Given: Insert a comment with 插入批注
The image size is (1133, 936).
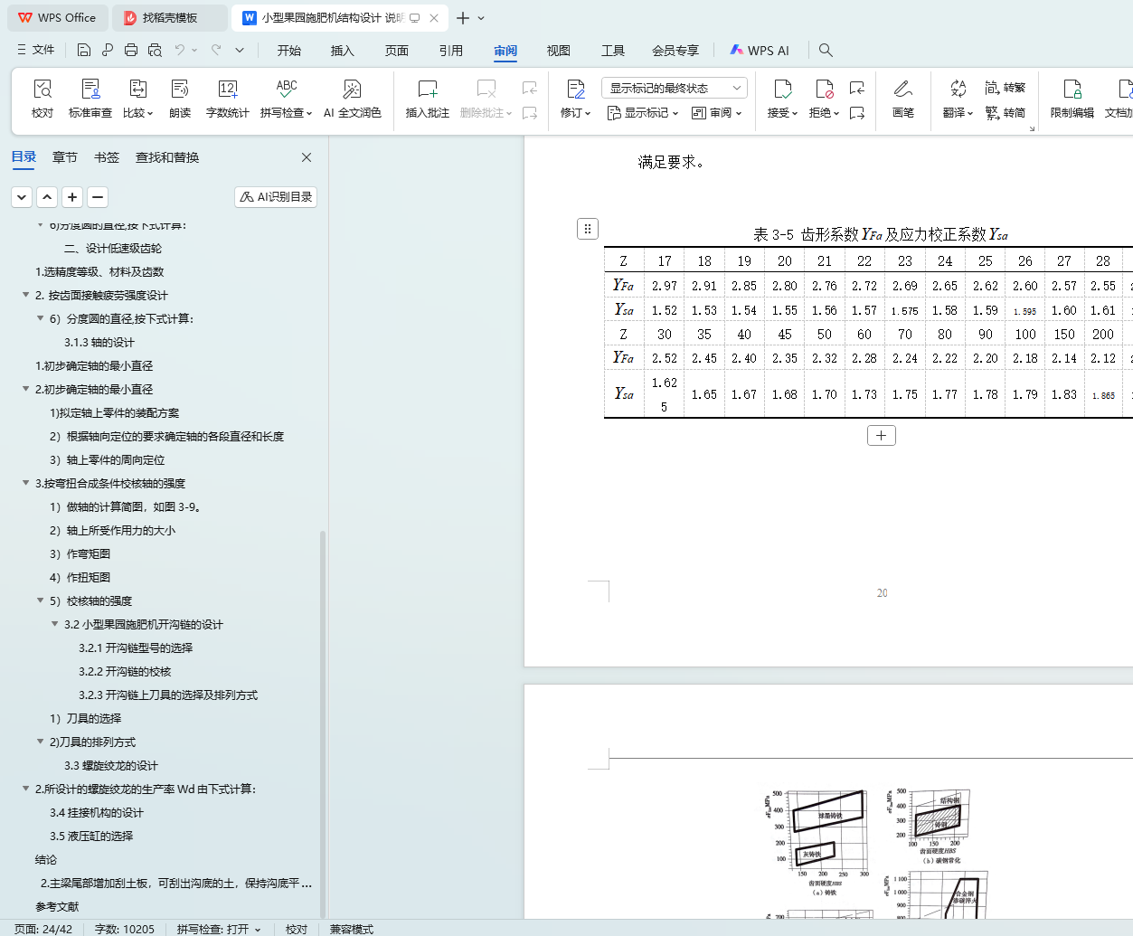Looking at the screenshot, I should coord(428,99).
